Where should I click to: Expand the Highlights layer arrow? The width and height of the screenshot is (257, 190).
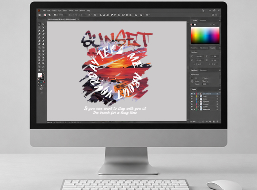coord(198,102)
